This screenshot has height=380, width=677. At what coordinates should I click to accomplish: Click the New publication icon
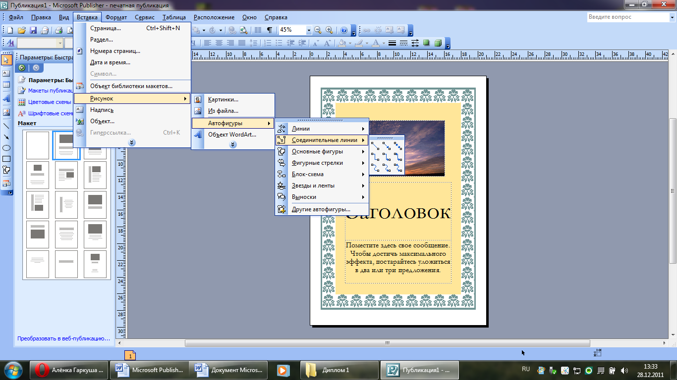tap(10, 30)
